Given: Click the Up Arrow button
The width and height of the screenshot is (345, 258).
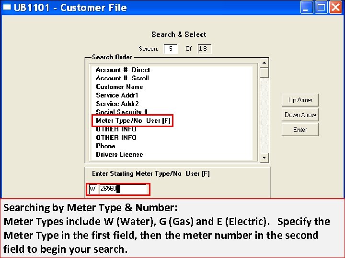Looking at the screenshot, I should pos(300,100).
